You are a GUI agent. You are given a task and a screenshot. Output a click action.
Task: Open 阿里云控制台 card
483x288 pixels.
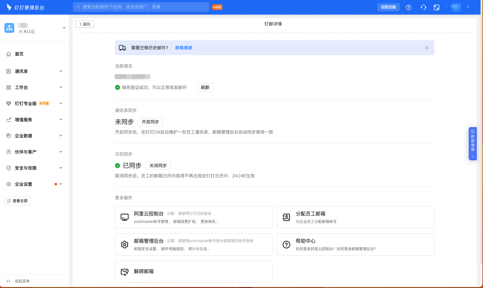[193, 217]
